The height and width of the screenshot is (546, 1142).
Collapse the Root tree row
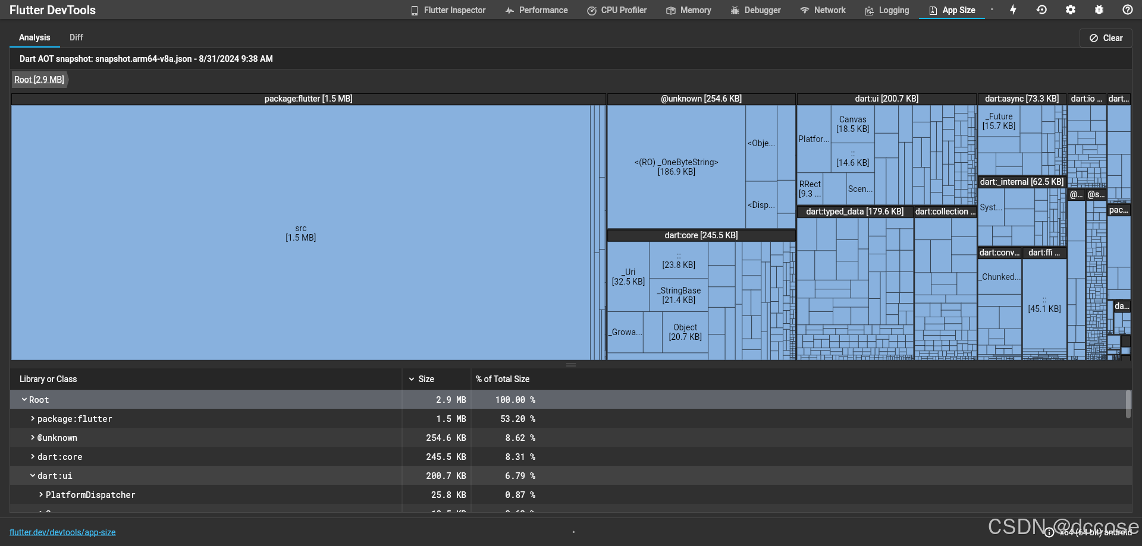(24, 400)
